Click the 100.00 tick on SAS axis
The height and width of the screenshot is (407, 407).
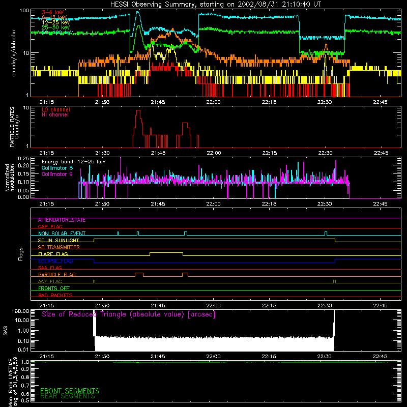pyautogui.click(x=20, y=311)
